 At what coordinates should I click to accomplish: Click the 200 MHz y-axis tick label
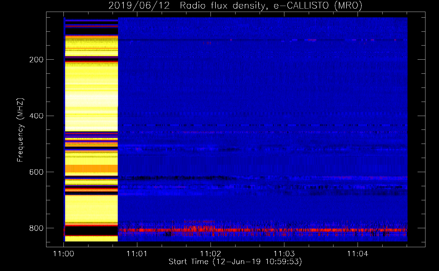36,60
